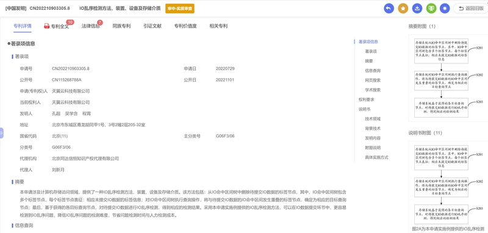
Task: Click the 信息查询 section heading
Action: coord(24,225)
